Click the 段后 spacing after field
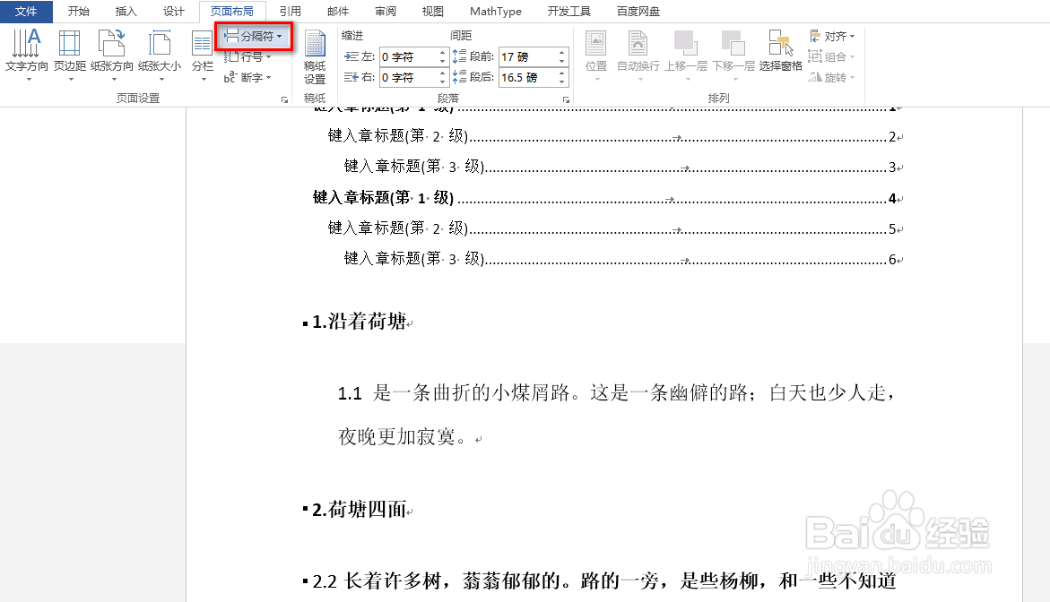This screenshot has height=602, width=1050. tap(528, 78)
